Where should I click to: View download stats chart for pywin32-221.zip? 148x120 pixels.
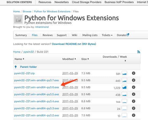pos(124,73)
